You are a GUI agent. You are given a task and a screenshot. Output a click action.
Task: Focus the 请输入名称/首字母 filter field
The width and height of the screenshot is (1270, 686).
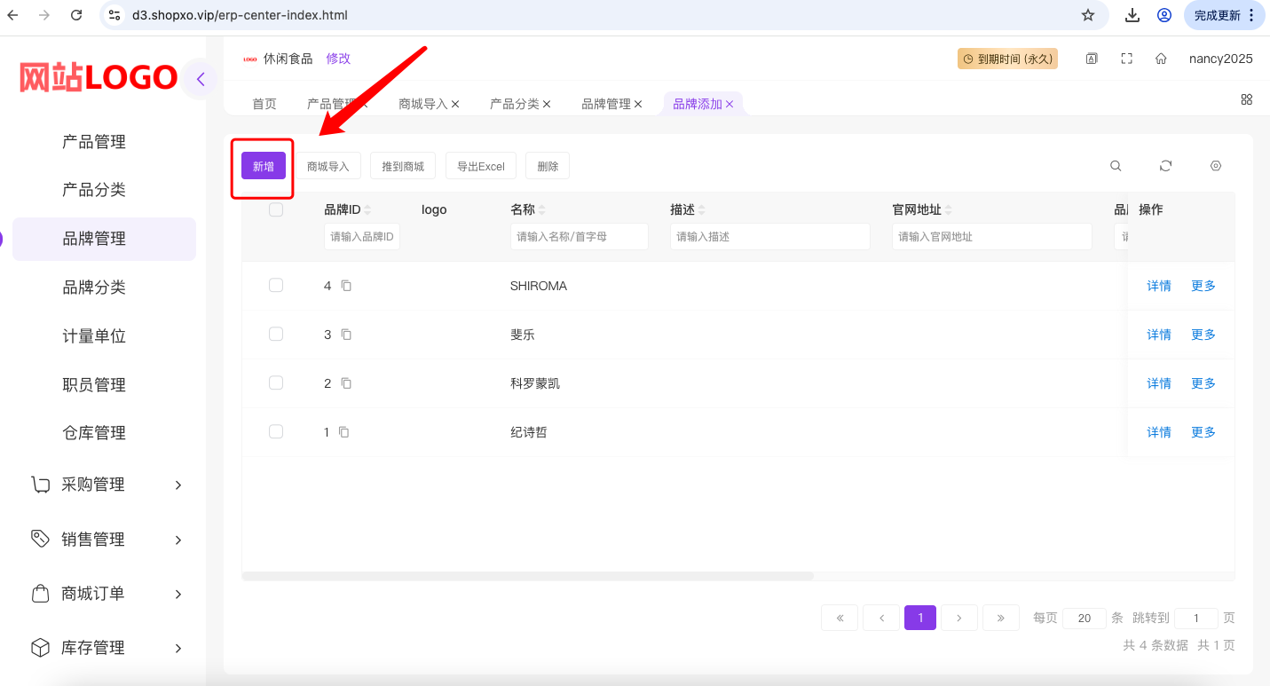[x=580, y=237]
